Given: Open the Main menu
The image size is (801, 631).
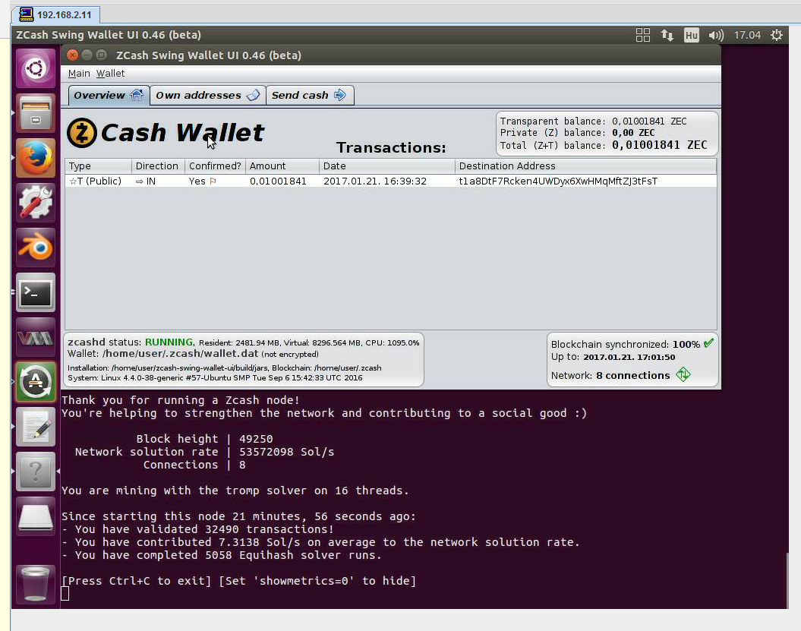Looking at the screenshot, I should (x=79, y=74).
